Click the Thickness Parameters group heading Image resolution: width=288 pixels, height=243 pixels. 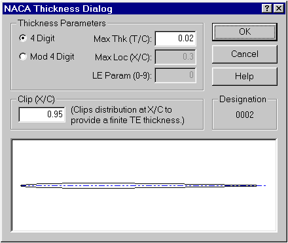(x=62, y=23)
